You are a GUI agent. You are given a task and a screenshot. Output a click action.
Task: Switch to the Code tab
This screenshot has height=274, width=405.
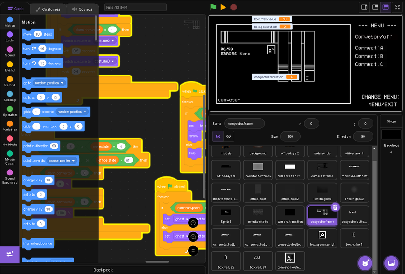[15, 9]
